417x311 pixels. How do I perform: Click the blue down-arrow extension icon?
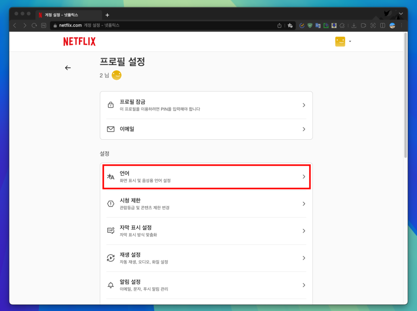[x=334, y=25]
